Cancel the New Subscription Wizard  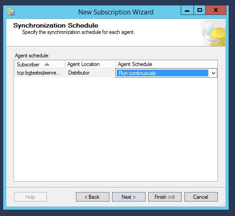pyautogui.click(x=201, y=197)
